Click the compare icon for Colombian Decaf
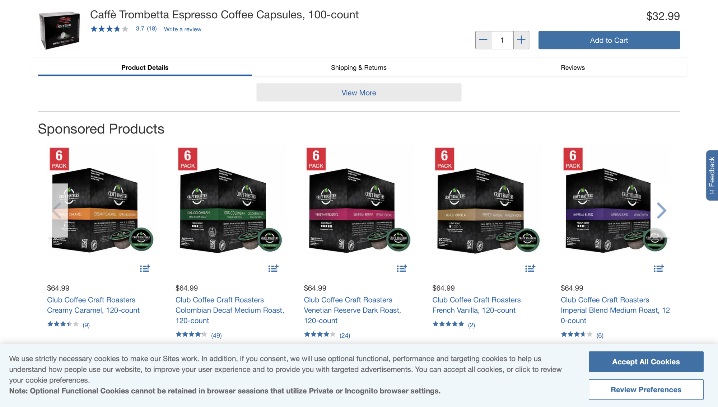 [x=273, y=268]
